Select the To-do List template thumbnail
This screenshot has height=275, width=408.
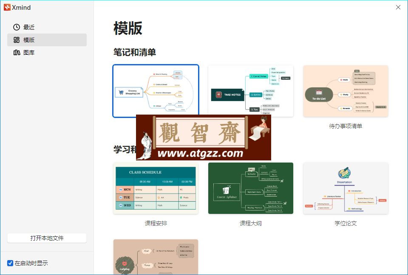pos(346,91)
